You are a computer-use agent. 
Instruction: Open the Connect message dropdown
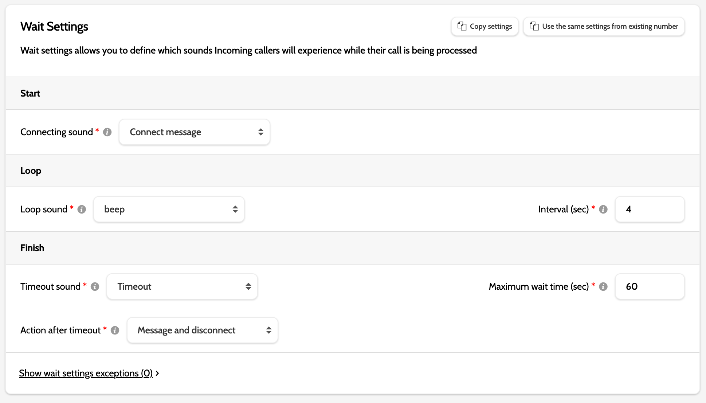point(195,132)
